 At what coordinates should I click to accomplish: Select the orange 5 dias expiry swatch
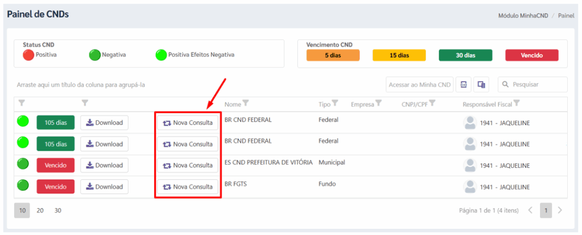pos(333,55)
